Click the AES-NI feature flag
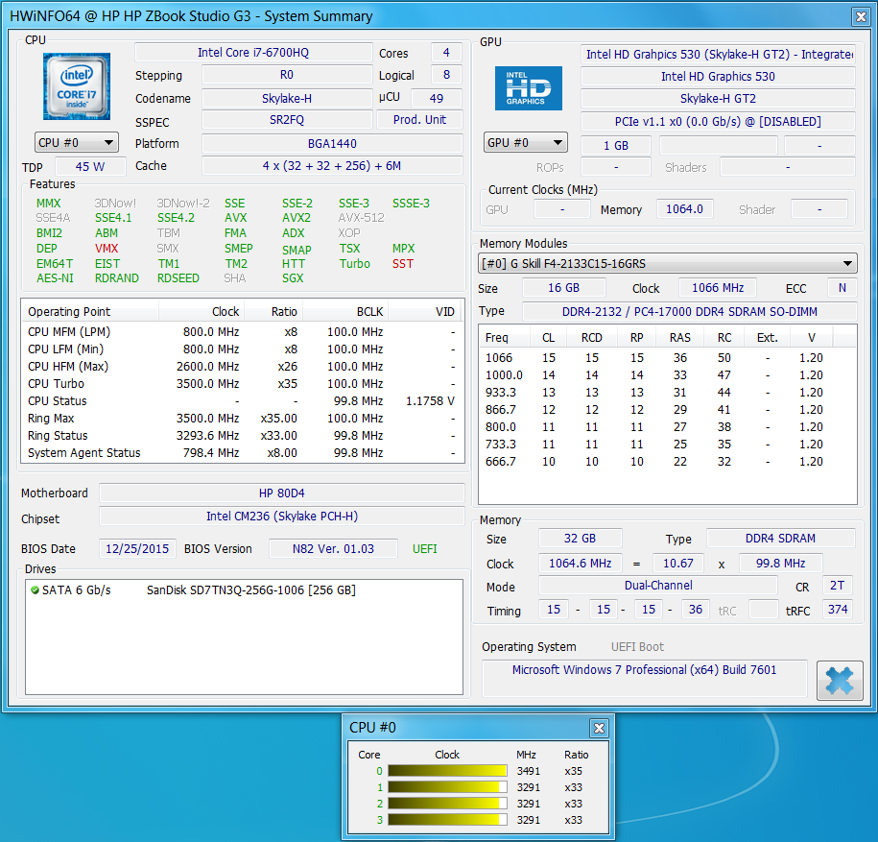Image resolution: width=878 pixels, height=842 pixels. (x=55, y=278)
